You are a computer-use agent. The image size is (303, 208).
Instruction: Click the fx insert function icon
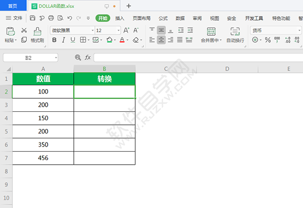tap(88, 57)
